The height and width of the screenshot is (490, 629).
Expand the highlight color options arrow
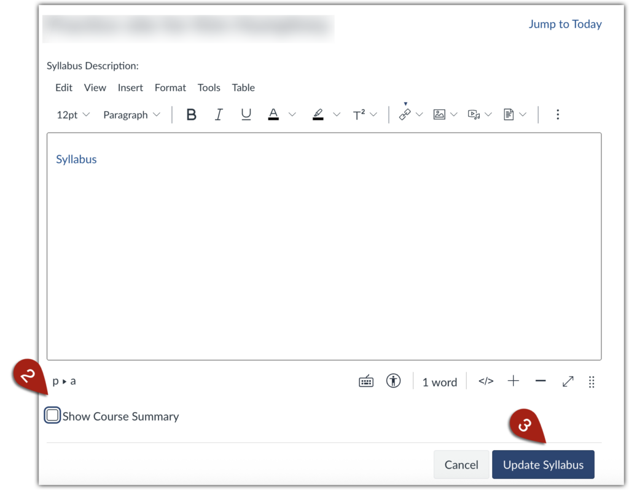click(337, 115)
